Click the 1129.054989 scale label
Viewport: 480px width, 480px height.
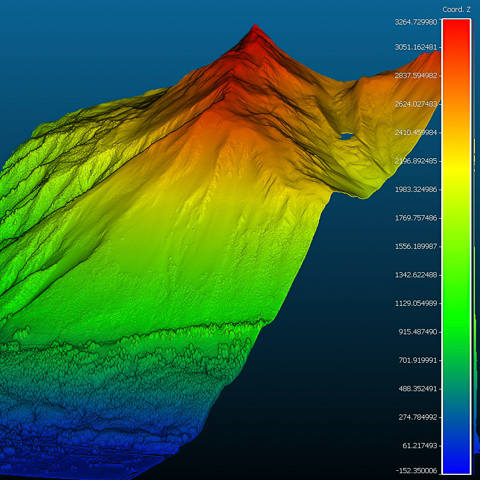416,303
